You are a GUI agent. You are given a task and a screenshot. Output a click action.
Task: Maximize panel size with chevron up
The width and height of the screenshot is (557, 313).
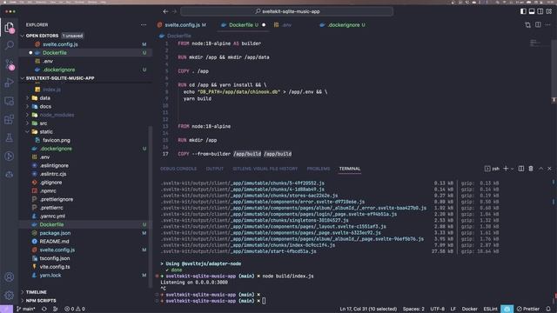(540, 169)
